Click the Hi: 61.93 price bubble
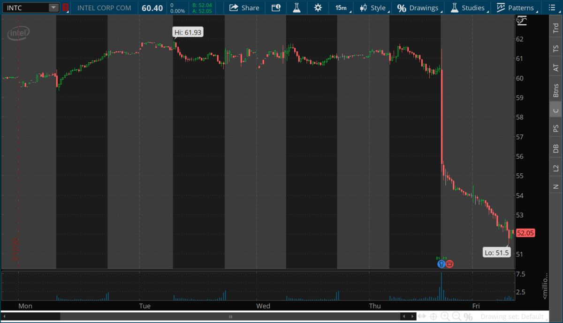Viewport: 563px width, 323px height. point(188,32)
